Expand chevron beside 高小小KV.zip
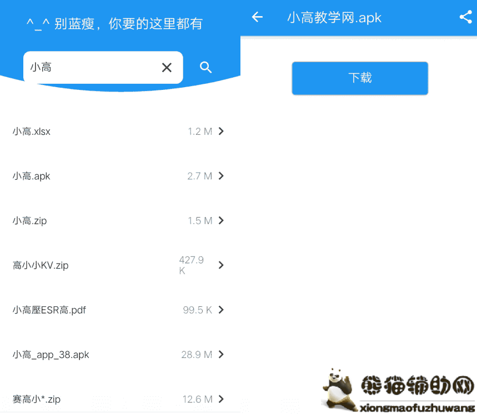Viewport: 477px width, 414px height. [x=221, y=265]
